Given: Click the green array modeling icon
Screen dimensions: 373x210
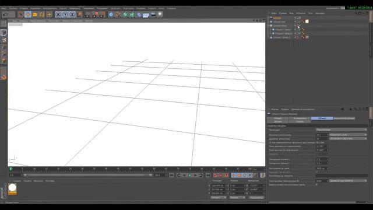Looking at the screenshot, I should [132, 15].
